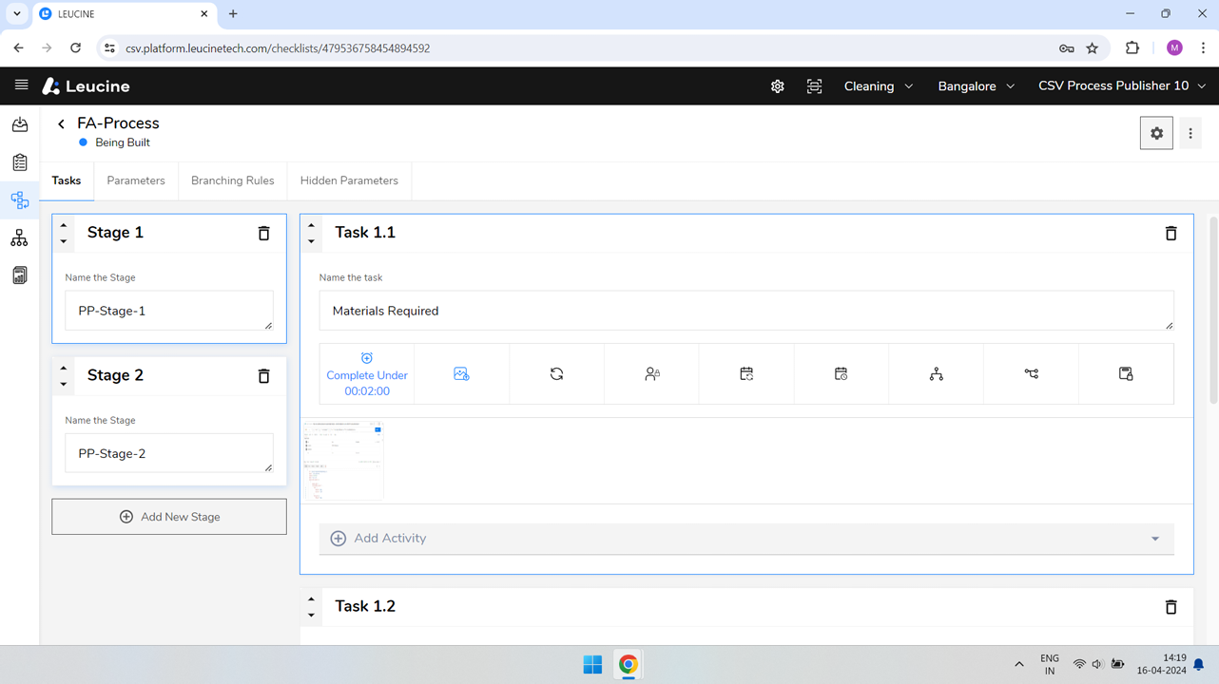1219x684 pixels.
Task: Click the attach media image icon
Action: [462, 374]
